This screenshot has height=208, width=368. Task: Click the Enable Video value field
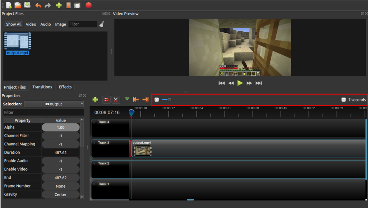(x=60, y=169)
